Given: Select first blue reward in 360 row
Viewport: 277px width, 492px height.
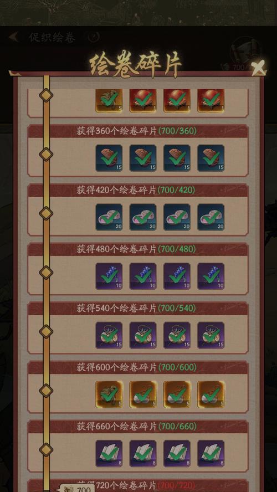Looking at the screenshot, I should coord(109,158).
